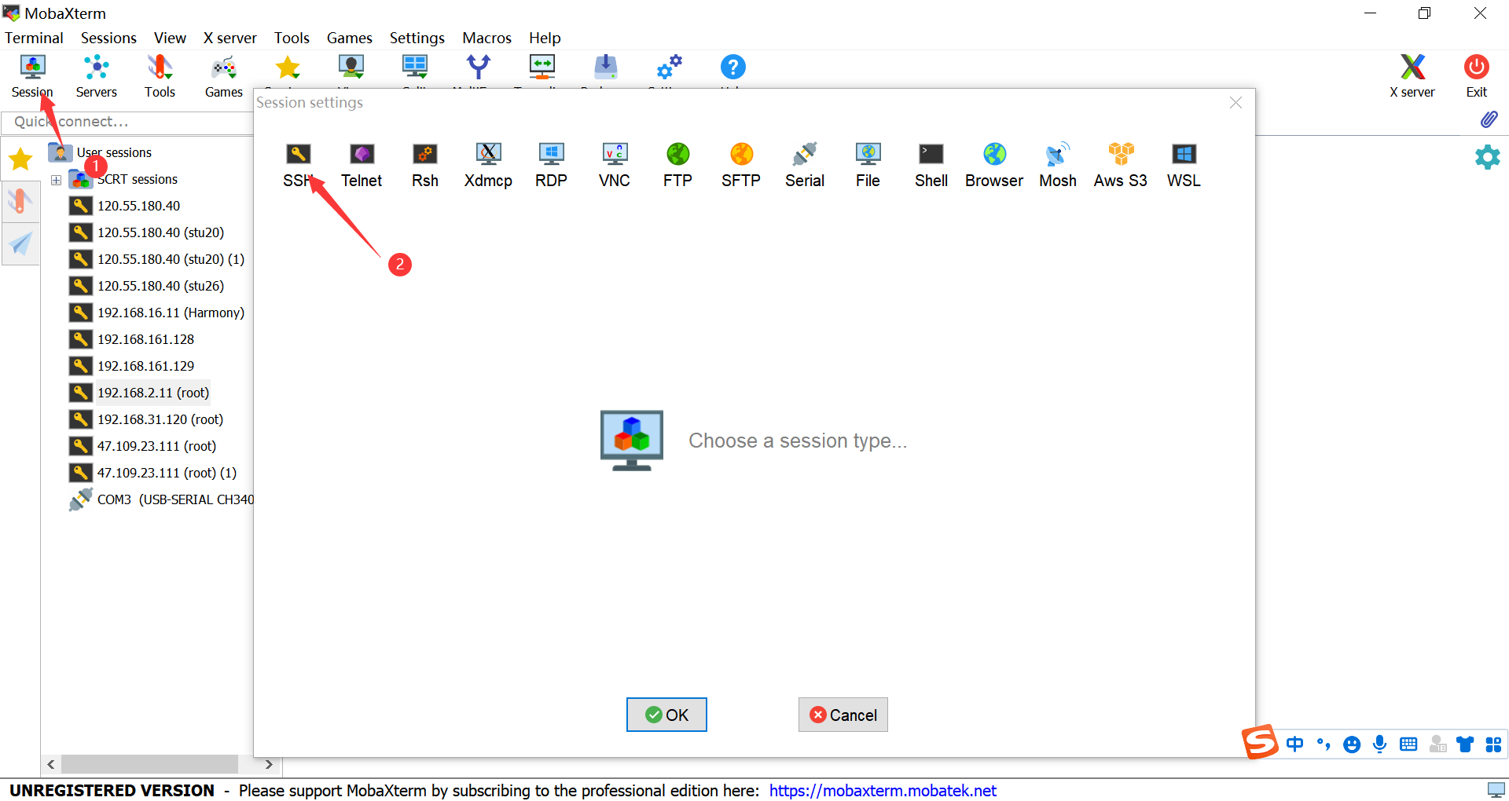
Task: Click the Cancel button
Action: 843,715
